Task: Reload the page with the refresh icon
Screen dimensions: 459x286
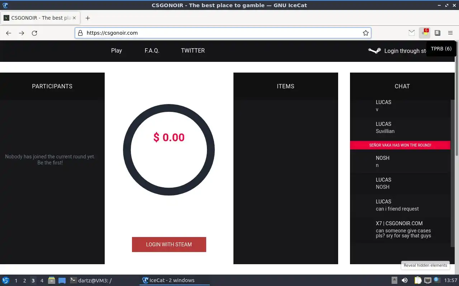Action: click(34, 33)
